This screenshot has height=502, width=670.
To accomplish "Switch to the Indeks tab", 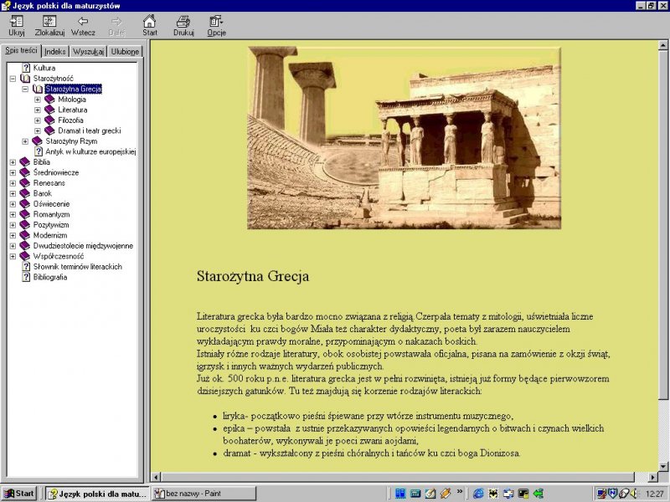I will point(55,51).
